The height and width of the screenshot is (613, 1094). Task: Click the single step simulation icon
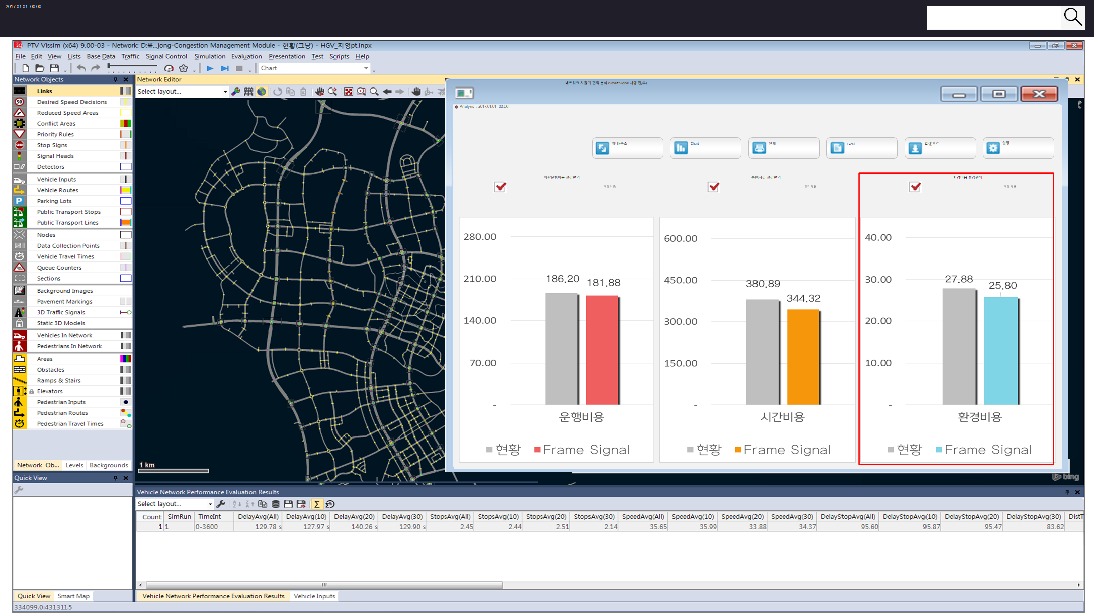click(225, 68)
